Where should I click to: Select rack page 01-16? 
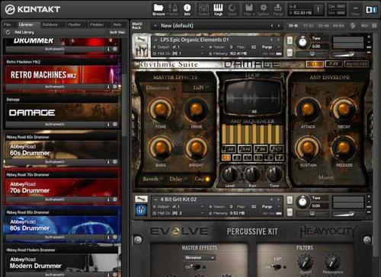293,26
